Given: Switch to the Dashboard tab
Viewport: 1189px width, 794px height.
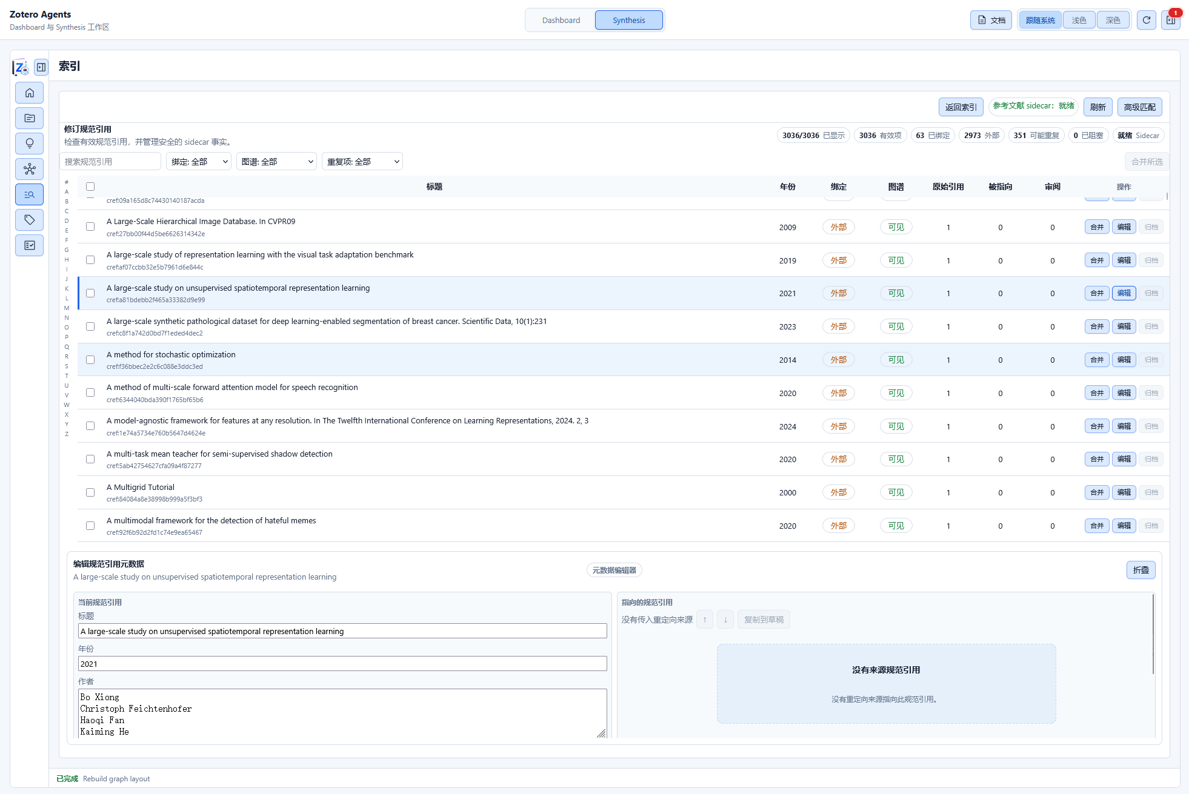Looking at the screenshot, I should coord(561,20).
